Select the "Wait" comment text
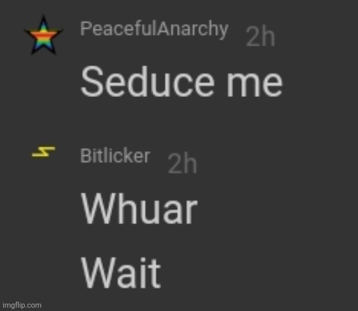The width and height of the screenshot is (358, 311). (122, 273)
